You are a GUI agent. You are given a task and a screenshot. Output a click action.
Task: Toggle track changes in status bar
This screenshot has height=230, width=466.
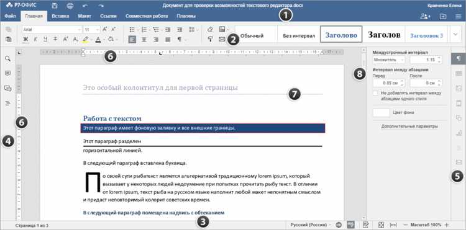(366, 224)
